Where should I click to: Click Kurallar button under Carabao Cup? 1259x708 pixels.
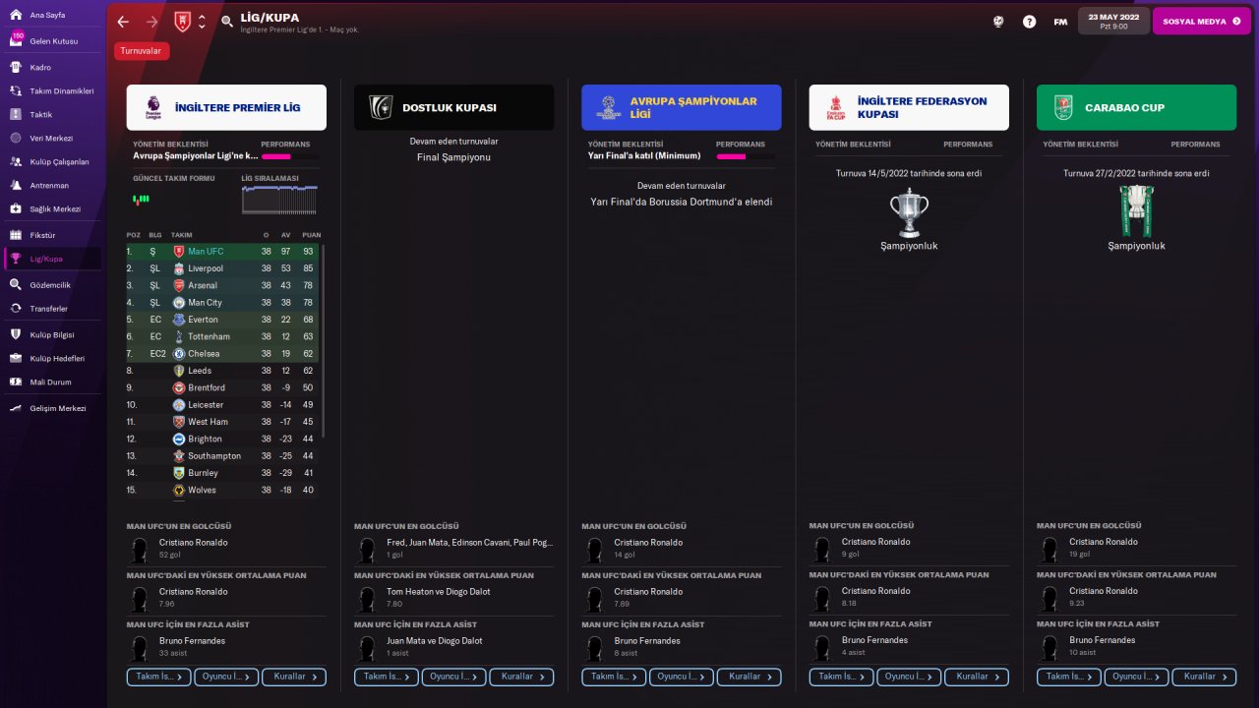(1204, 678)
